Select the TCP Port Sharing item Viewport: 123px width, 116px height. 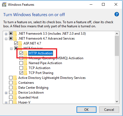[41, 73]
